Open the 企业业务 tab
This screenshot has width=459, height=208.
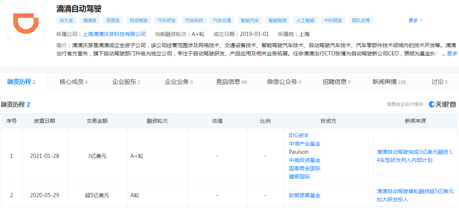pyautogui.click(x=179, y=82)
